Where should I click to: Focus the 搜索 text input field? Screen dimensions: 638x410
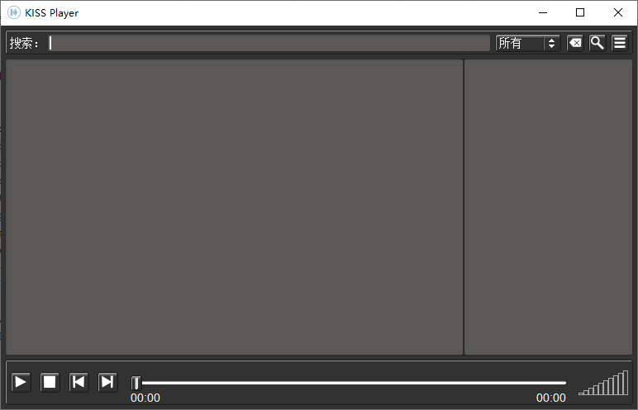pyautogui.click(x=269, y=43)
